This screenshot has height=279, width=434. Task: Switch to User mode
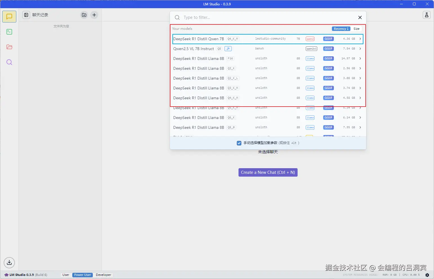[x=66, y=275]
